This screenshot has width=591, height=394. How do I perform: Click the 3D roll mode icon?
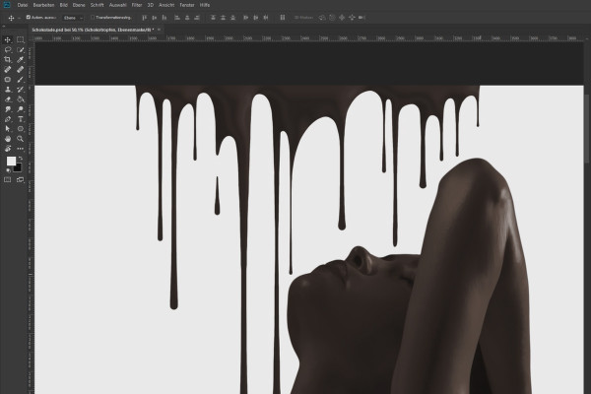(x=332, y=18)
